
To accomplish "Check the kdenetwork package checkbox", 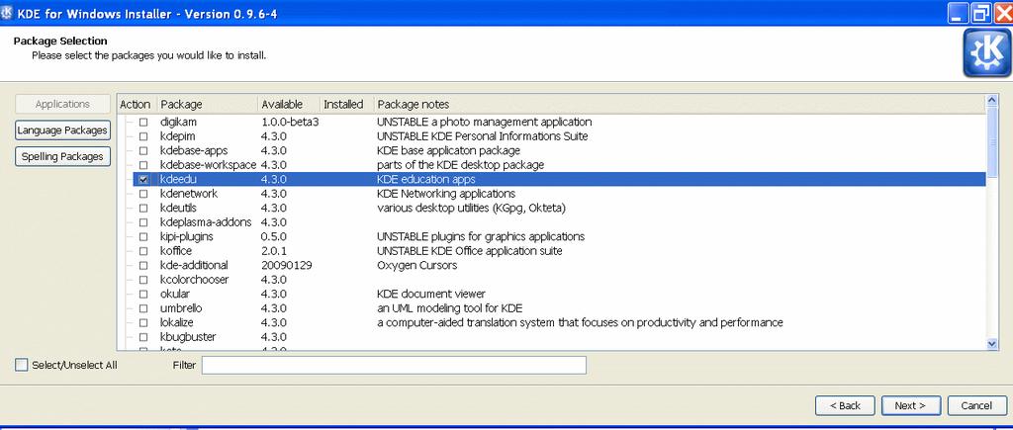I will pos(143,194).
